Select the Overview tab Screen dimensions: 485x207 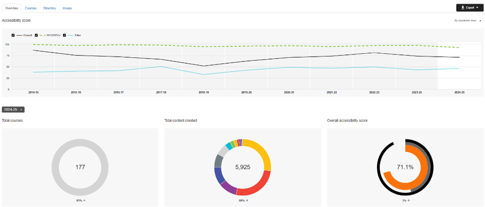(11, 8)
